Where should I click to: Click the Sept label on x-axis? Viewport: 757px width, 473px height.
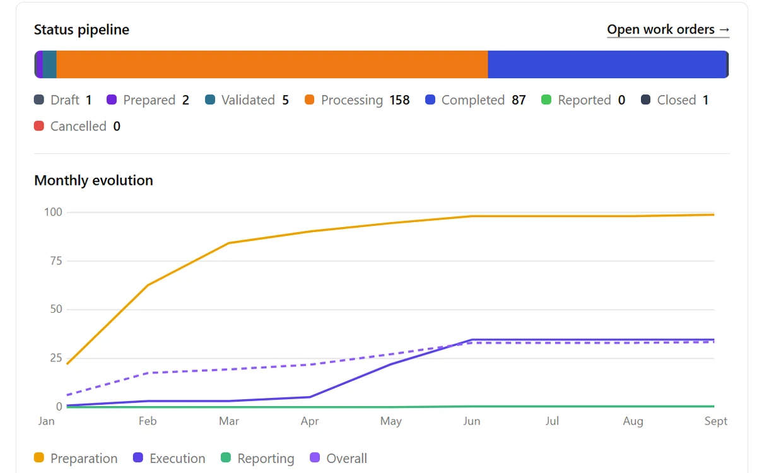(x=716, y=421)
